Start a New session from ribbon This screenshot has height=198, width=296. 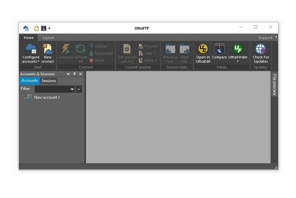[x=47, y=53]
